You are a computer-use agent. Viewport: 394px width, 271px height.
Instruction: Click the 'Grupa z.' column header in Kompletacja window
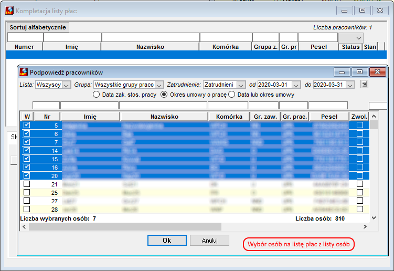pyautogui.click(x=265, y=47)
